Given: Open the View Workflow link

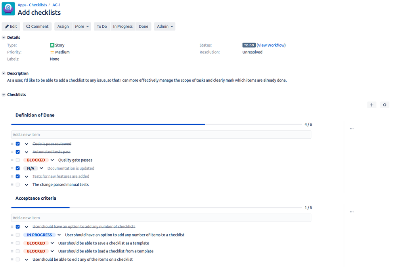Looking at the screenshot, I should 271,45.
